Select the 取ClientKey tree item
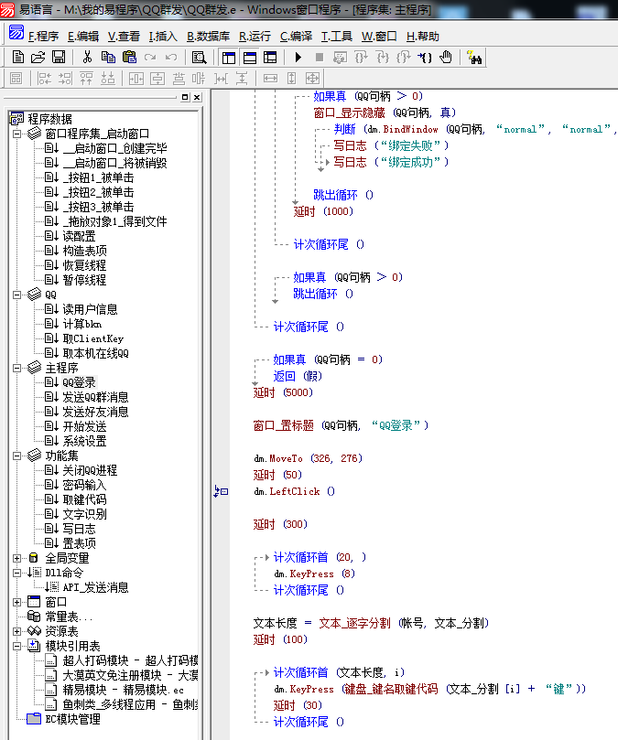This screenshot has height=740, width=618. click(93, 338)
